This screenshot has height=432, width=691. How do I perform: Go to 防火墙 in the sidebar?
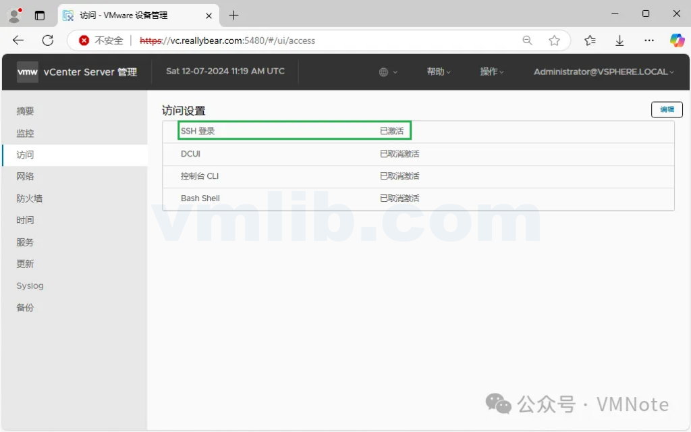pos(30,198)
